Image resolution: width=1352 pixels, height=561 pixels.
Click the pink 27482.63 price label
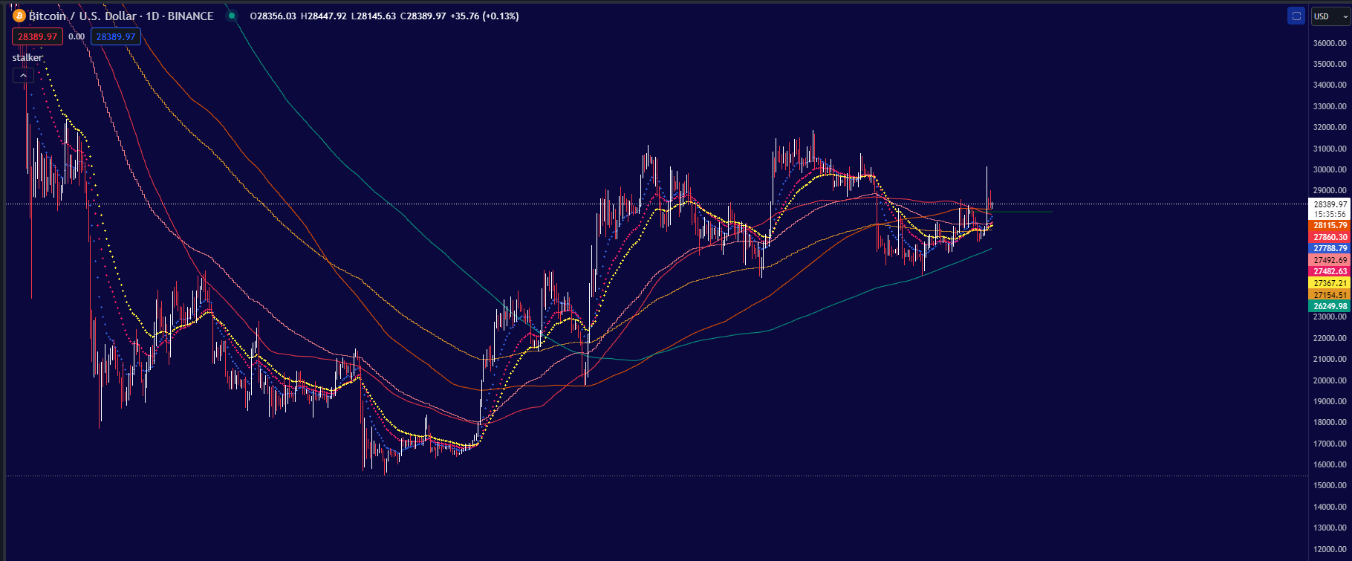pyautogui.click(x=1328, y=271)
